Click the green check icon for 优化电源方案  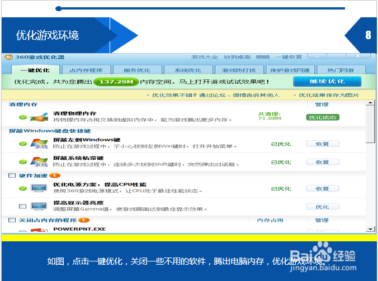point(23,188)
